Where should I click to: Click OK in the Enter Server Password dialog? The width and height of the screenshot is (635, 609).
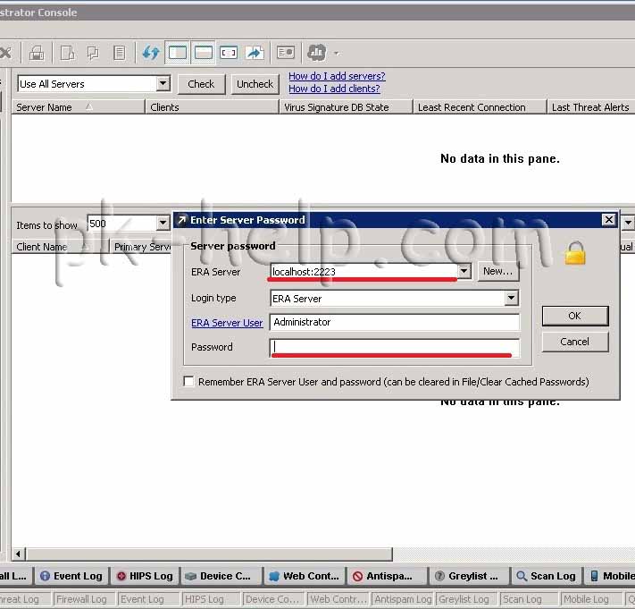point(574,316)
